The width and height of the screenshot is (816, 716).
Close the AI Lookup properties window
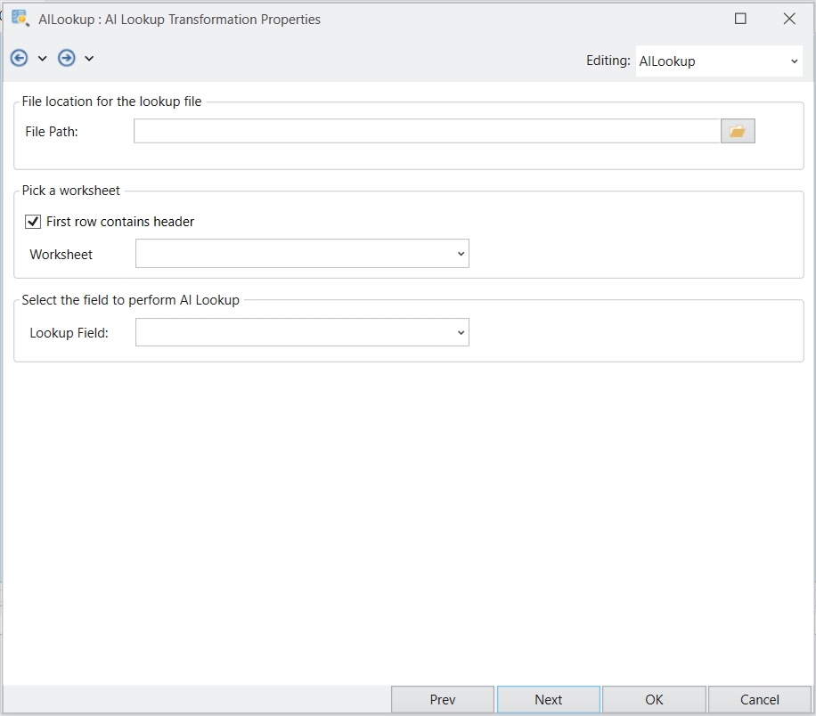click(x=788, y=19)
